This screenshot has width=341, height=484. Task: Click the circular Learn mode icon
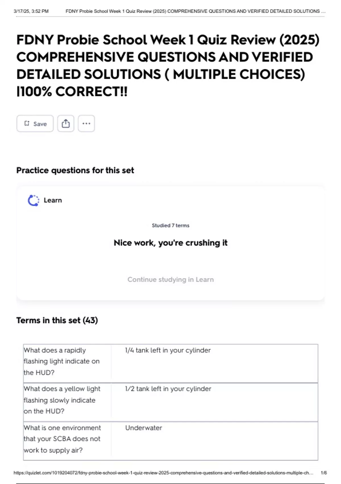point(33,200)
